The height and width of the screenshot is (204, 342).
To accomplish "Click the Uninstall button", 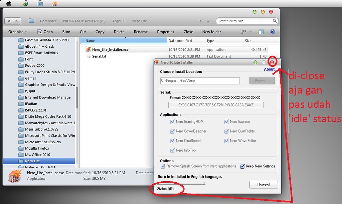I will (x=264, y=185).
